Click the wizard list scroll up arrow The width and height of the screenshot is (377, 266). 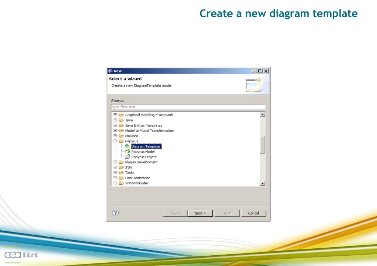[x=262, y=115]
